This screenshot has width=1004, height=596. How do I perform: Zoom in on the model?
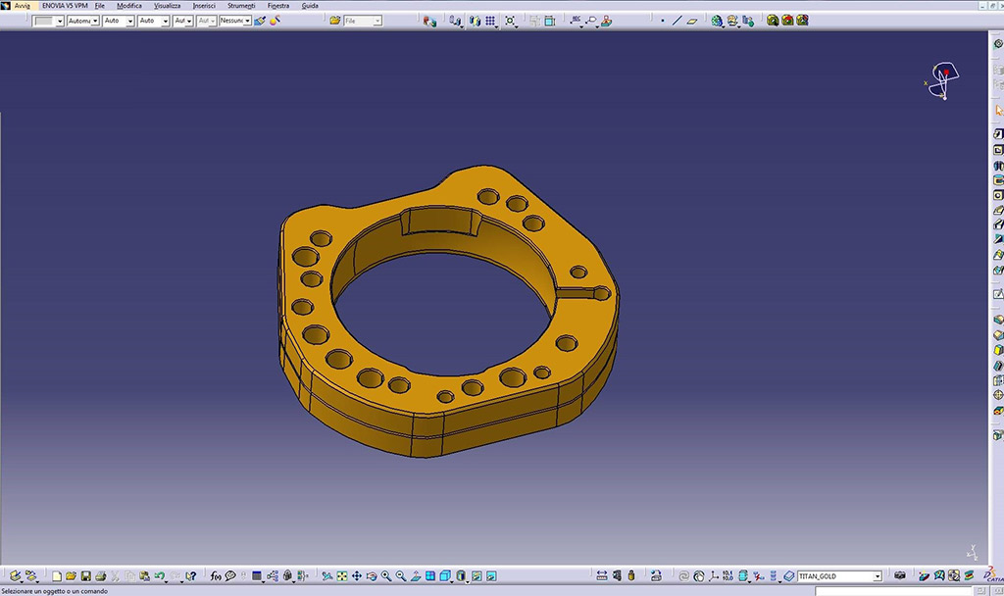click(x=386, y=576)
